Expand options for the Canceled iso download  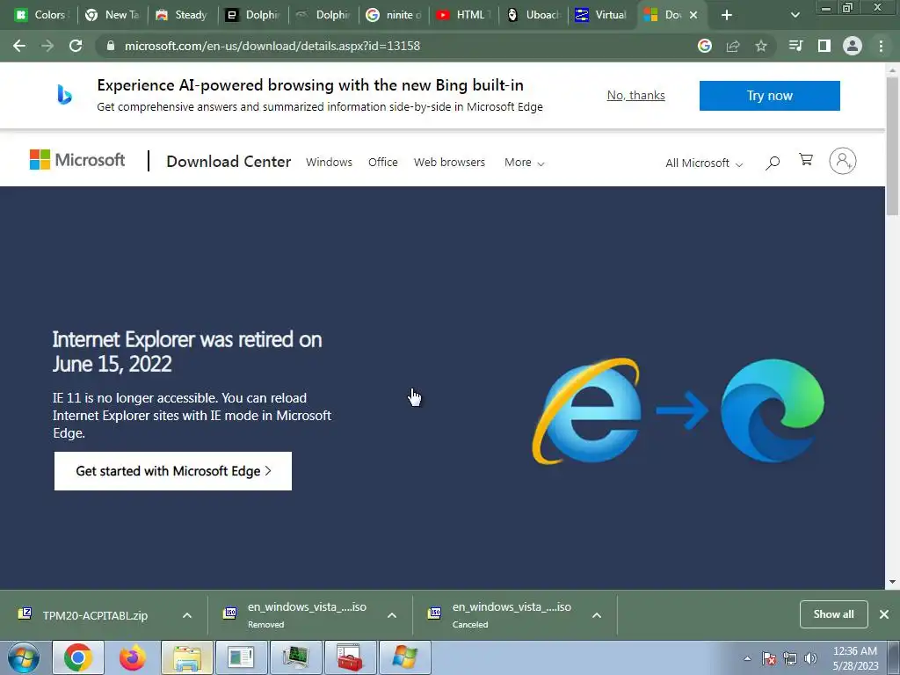pyautogui.click(x=597, y=615)
